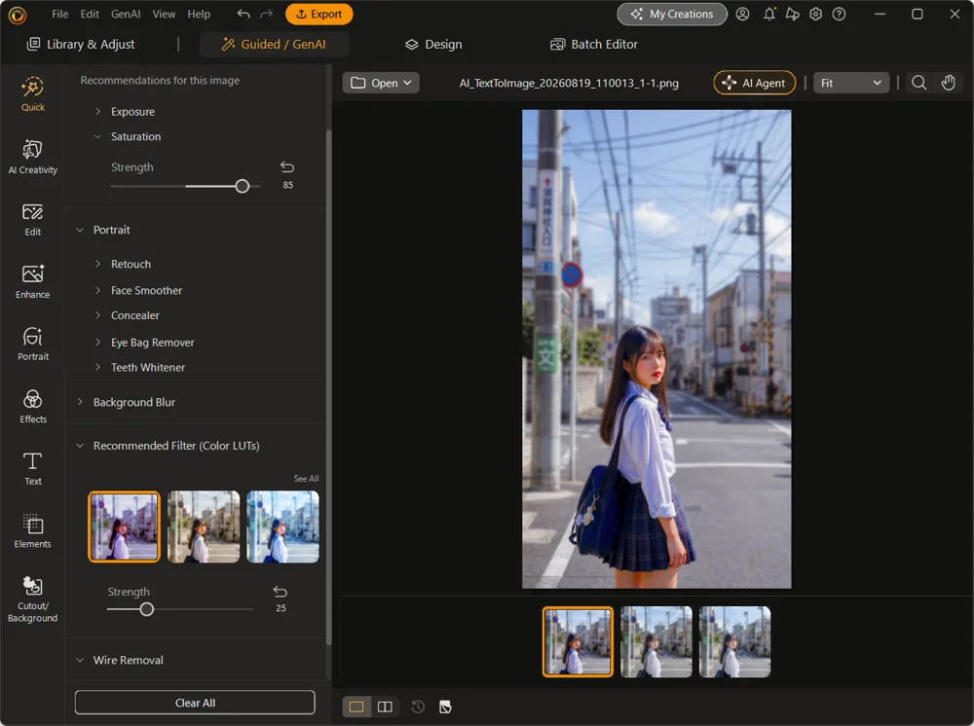The width and height of the screenshot is (974, 726).
Task: Open the history icon below the preview
Action: click(x=418, y=707)
